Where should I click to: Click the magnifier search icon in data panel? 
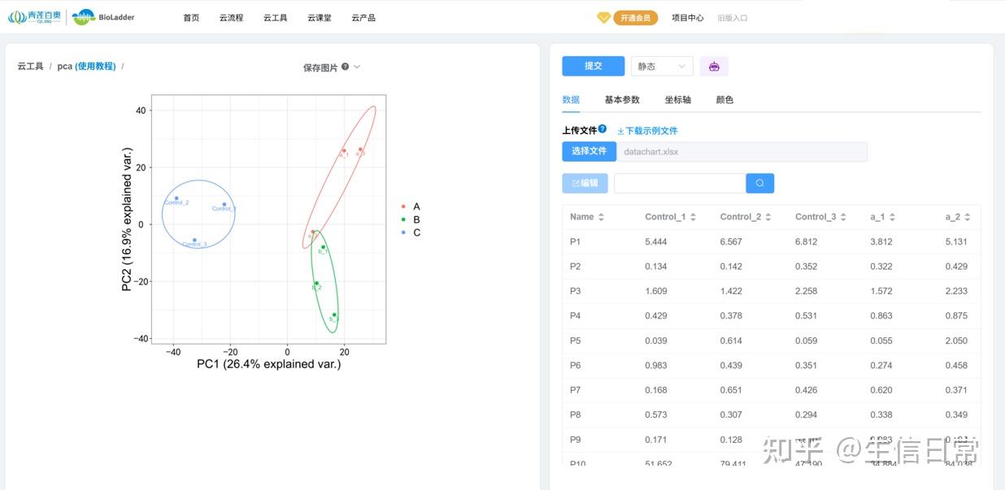[759, 183]
